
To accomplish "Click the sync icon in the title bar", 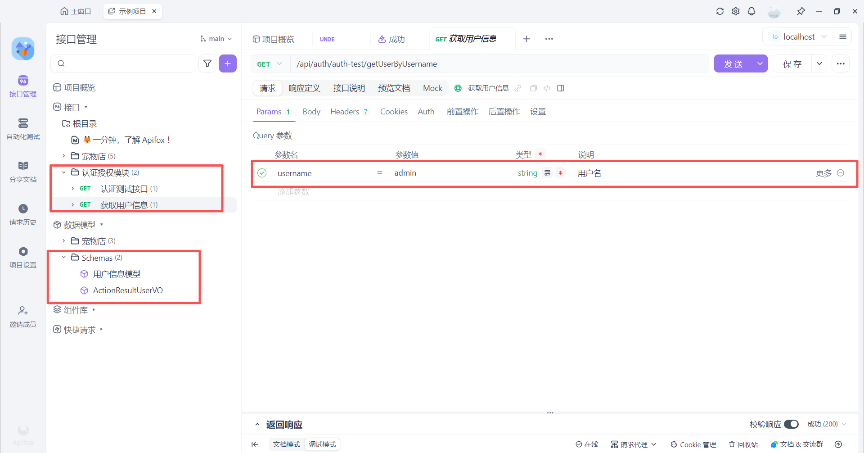I will click(720, 11).
